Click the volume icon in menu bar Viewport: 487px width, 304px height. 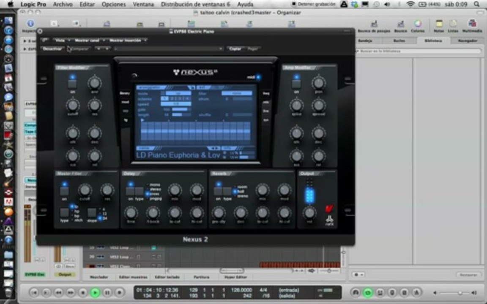(387, 4)
